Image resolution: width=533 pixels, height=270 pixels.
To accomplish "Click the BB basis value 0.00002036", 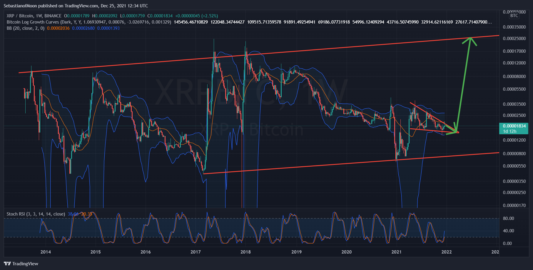I will 58,28.
